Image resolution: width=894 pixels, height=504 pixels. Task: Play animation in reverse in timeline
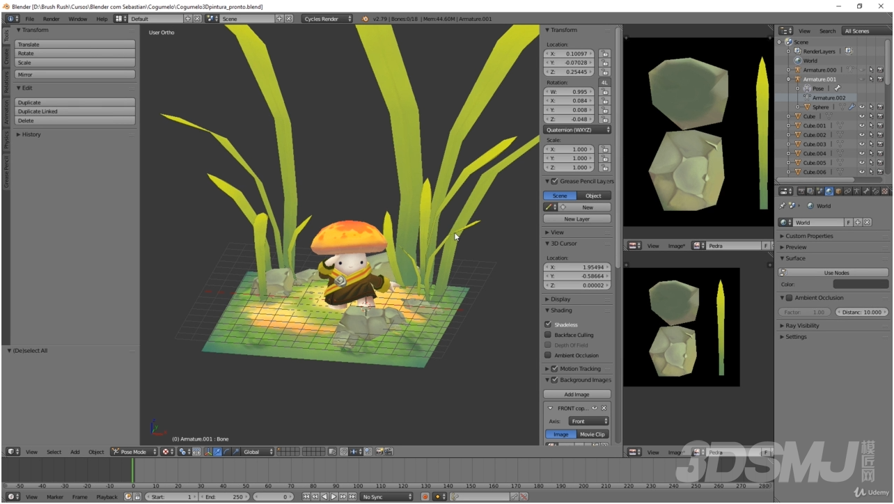point(324,496)
